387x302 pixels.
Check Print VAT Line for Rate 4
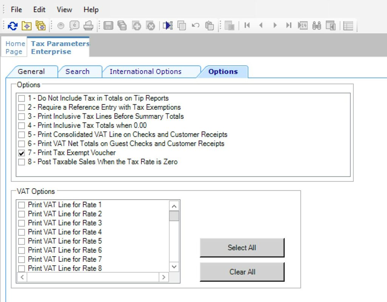point(22,232)
